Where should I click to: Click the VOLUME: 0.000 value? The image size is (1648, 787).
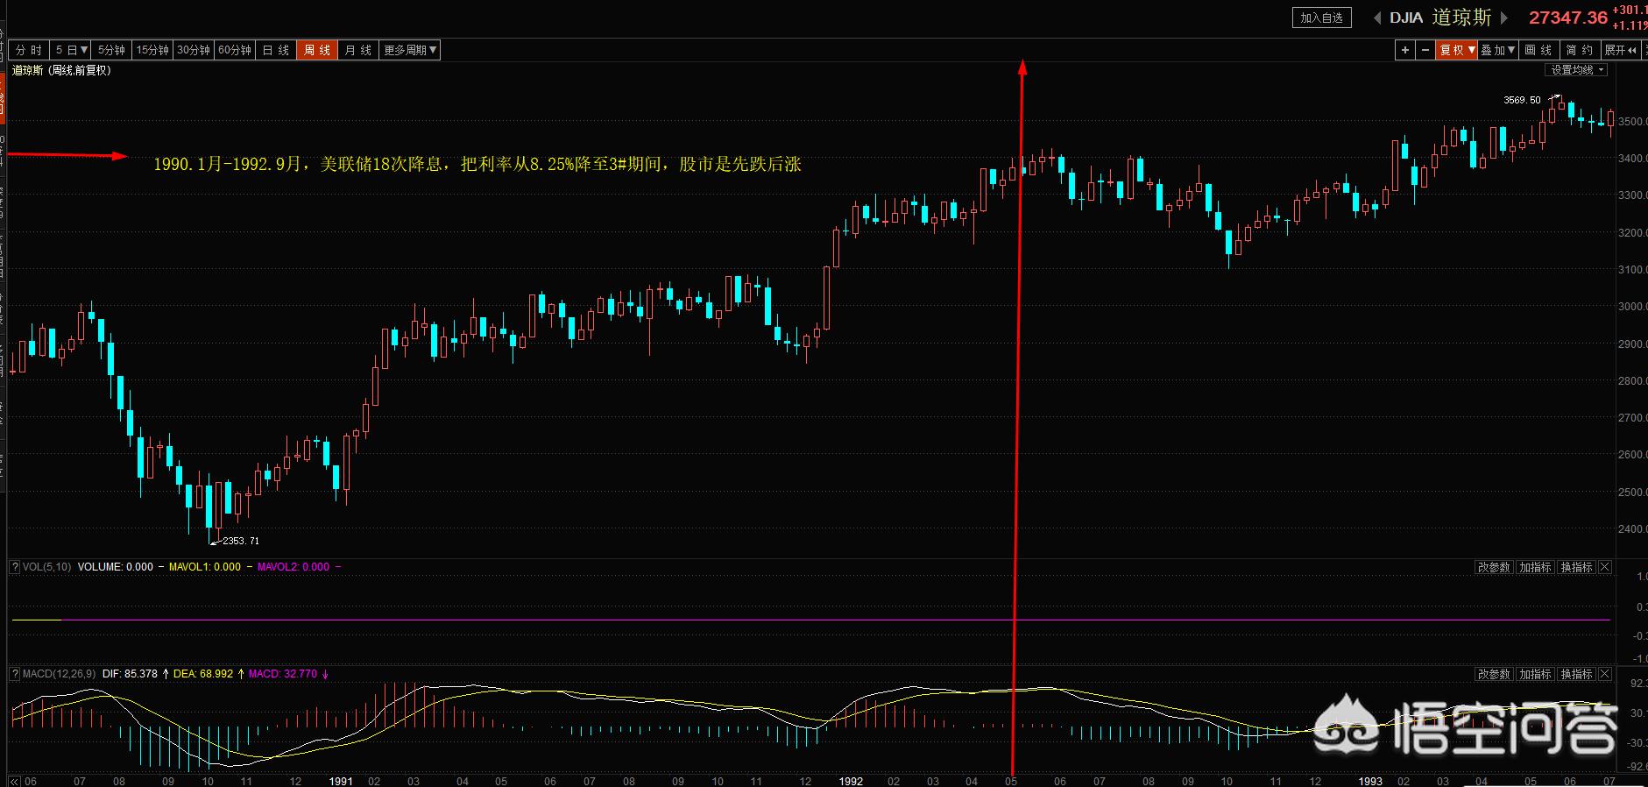click(116, 567)
